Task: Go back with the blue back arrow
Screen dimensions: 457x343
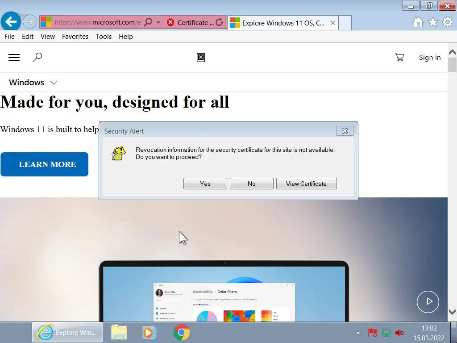Action: click(11, 21)
